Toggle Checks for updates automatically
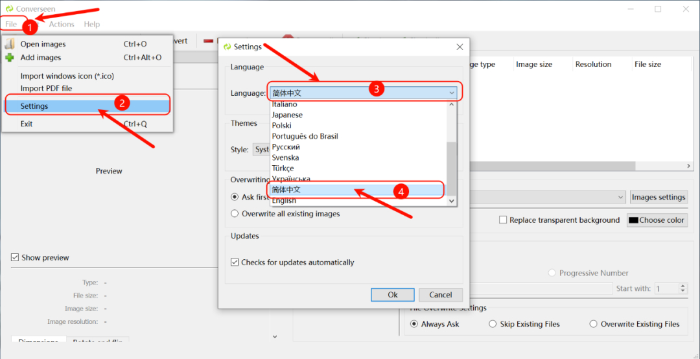Viewport: 700px width, 359px height. [x=292, y=262]
